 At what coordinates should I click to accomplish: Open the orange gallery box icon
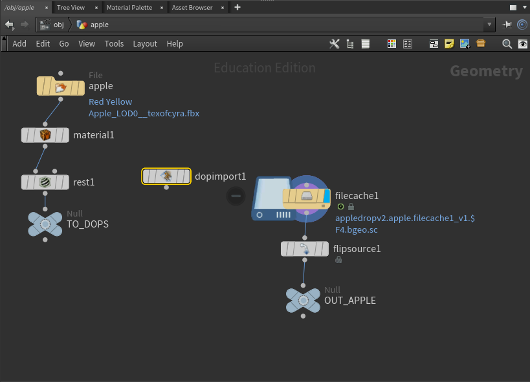coord(481,43)
